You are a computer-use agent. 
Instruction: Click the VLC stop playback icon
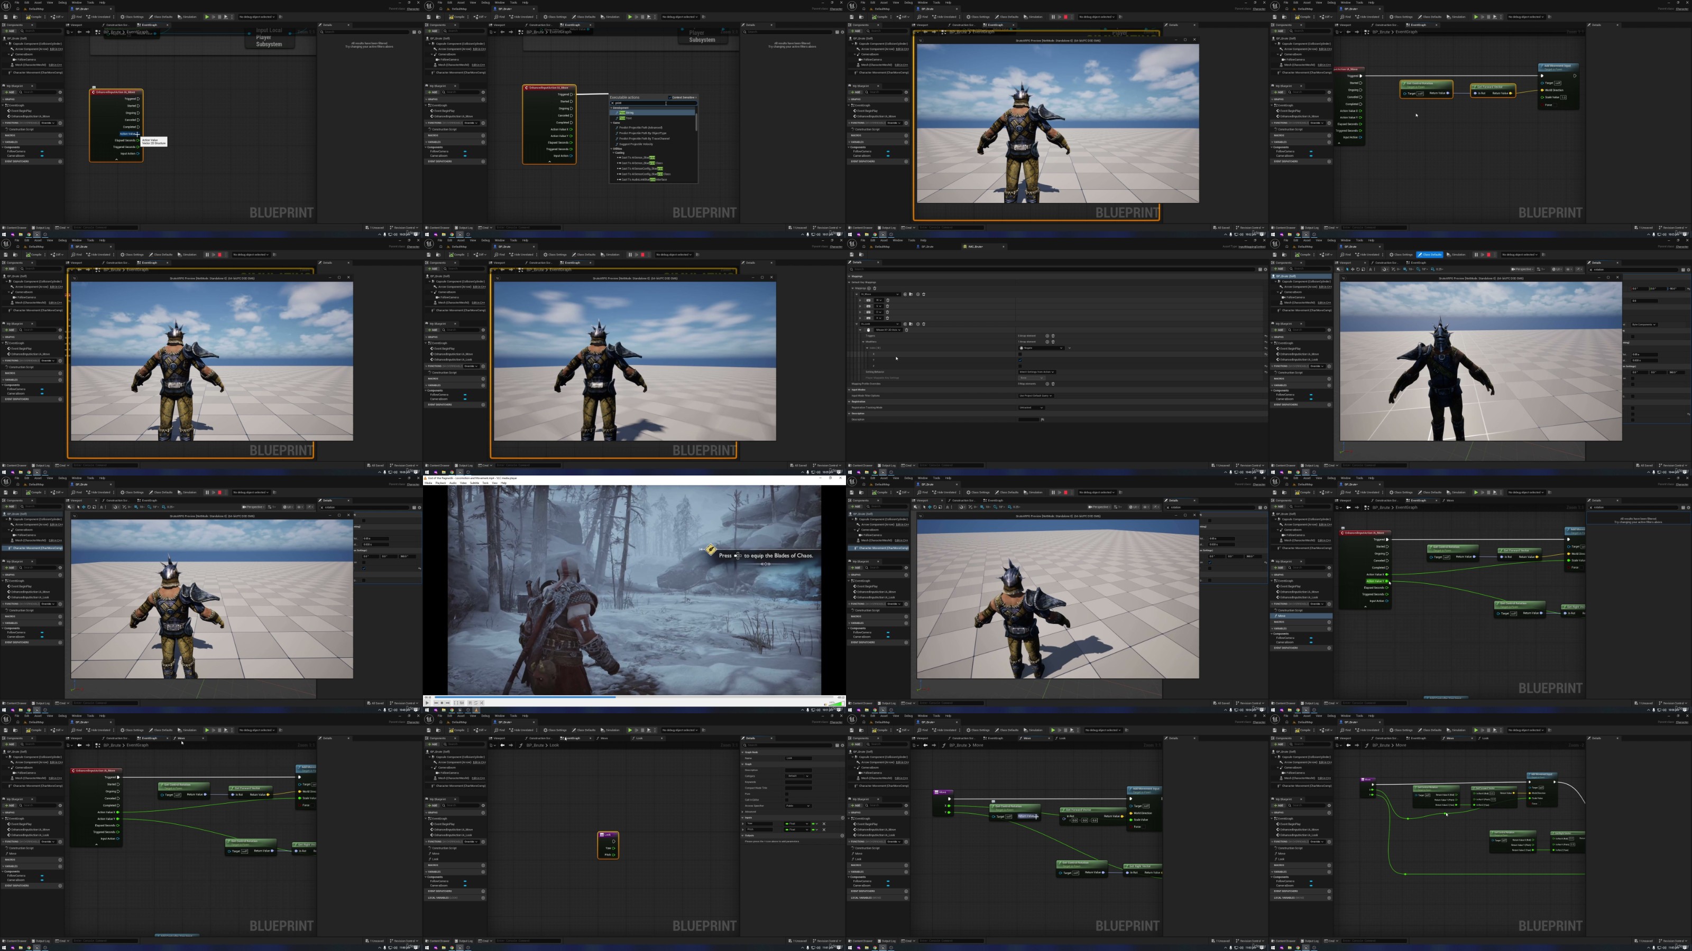(x=442, y=703)
